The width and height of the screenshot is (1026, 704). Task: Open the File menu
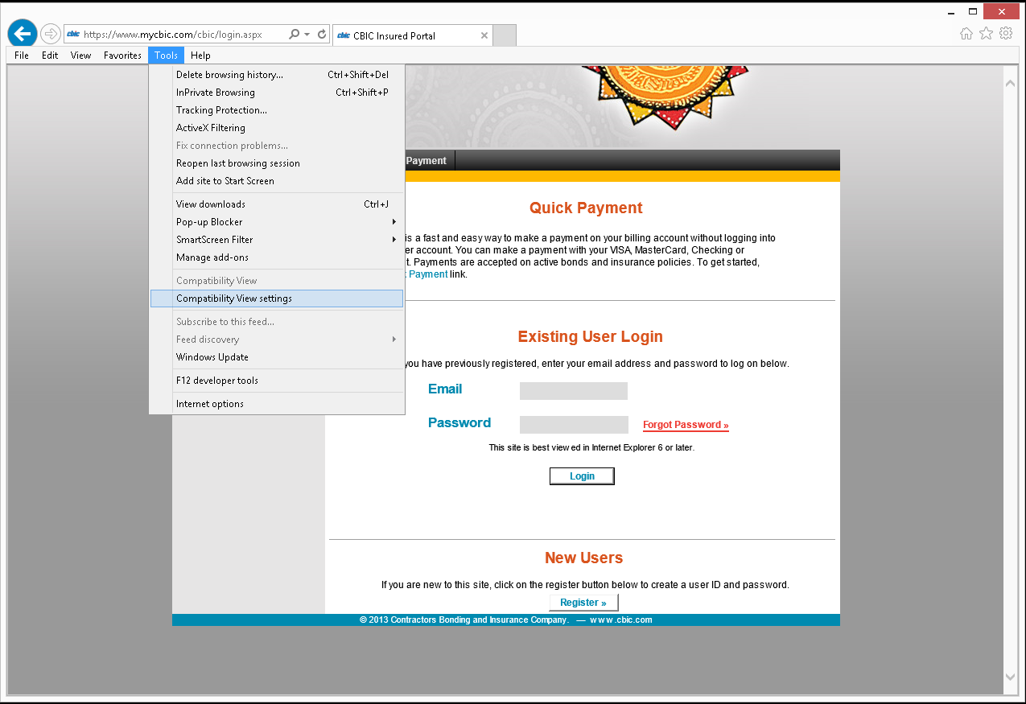pyautogui.click(x=22, y=56)
